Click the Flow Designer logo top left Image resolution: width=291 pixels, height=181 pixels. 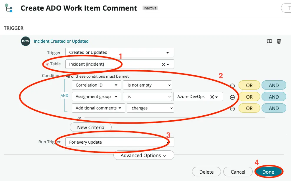(9, 8)
